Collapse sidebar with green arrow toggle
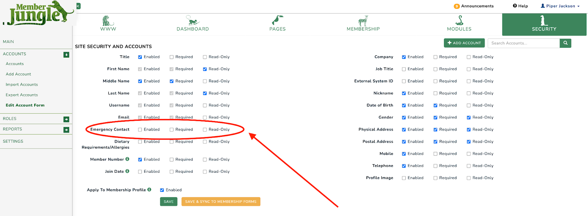The height and width of the screenshot is (216, 588). pyautogui.click(x=78, y=6)
